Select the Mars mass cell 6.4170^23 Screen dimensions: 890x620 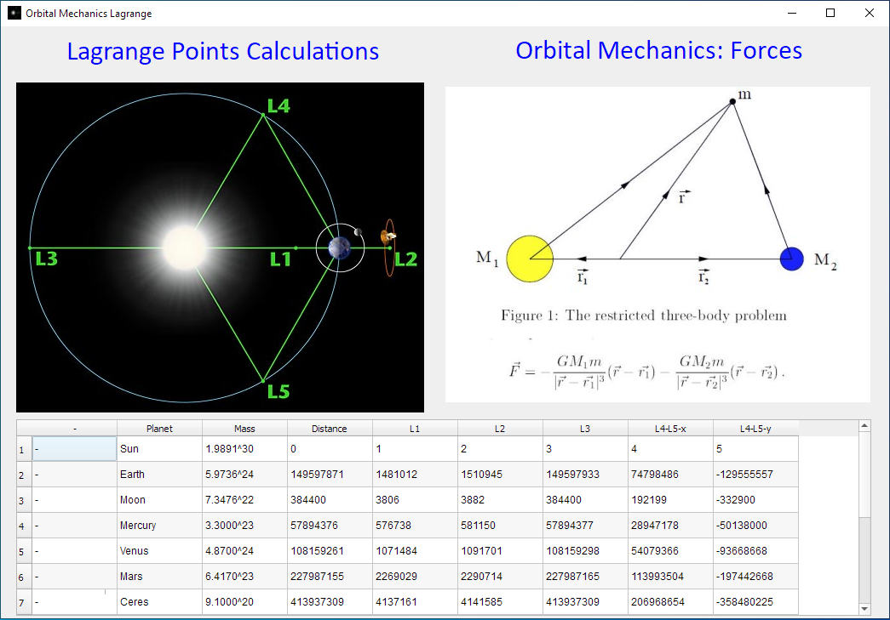coord(244,577)
